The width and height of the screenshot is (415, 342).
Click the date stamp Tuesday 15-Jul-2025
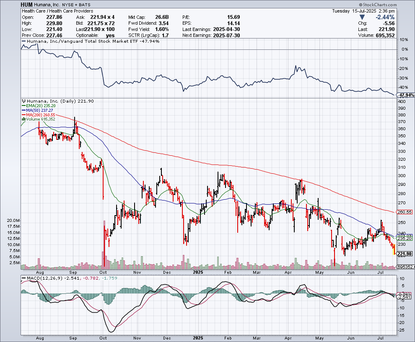point(354,11)
